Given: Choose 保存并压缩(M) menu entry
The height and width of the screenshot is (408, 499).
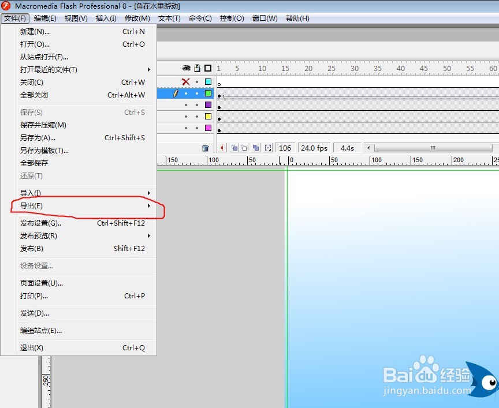Looking at the screenshot, I should coord(86,125).
